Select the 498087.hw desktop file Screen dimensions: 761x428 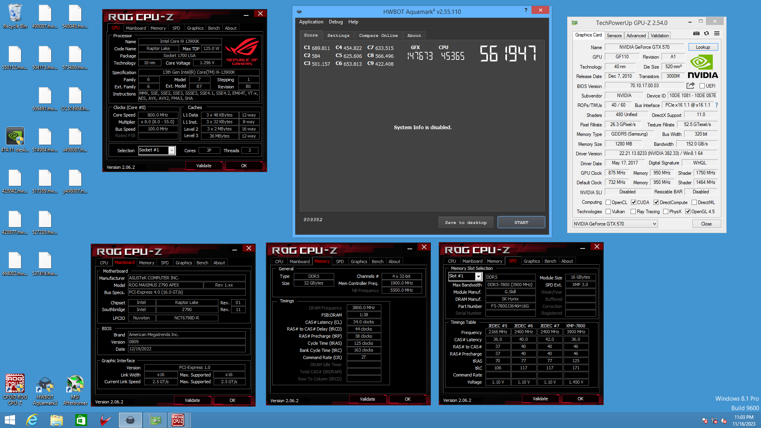(x=45, y=17)
